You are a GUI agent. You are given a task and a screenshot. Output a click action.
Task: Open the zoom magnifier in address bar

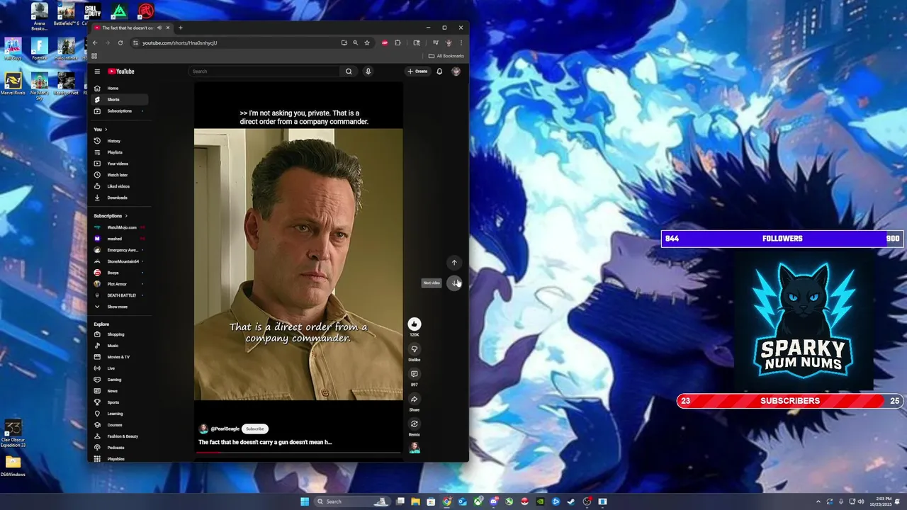(356, 42)
